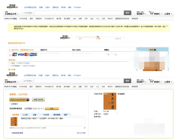This screenshot has width=174, height=139.
Task: Click 礼品卡 link on thank-you page header
Action: [x=47, y=76]
